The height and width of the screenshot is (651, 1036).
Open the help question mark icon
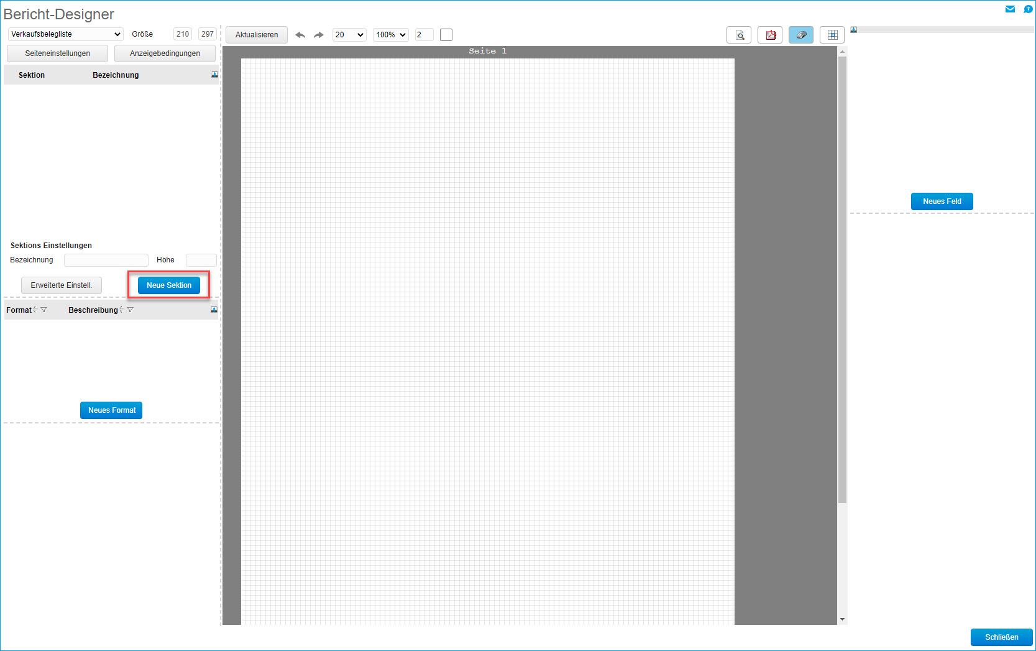(1028, 9)
